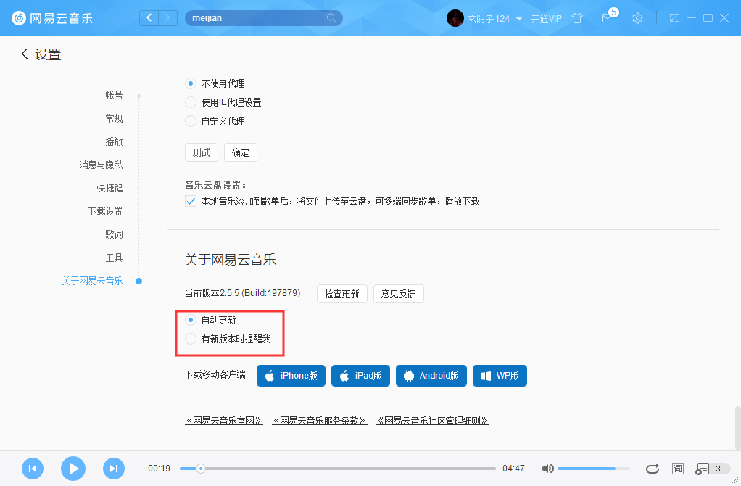The image size is (741, 486).
Task: Adjust volume via the speaker icon
Action: coord(548,469)
